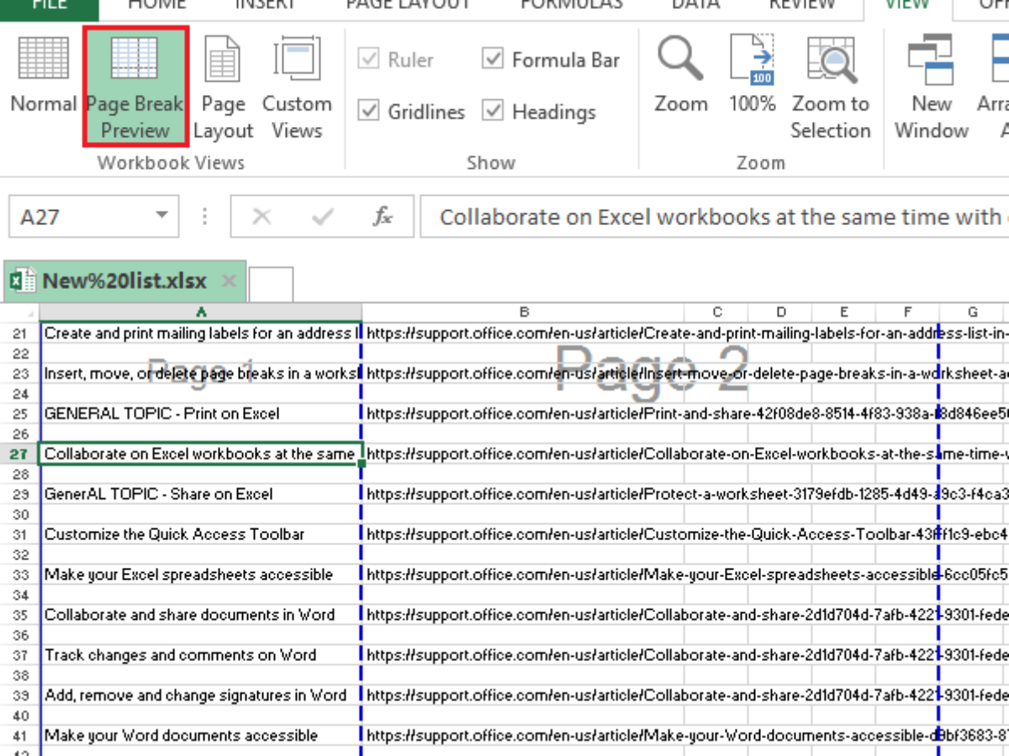The height and width of the screenshot is (756, 1009).
Task: Select column F header
Action: coord(906,312)
